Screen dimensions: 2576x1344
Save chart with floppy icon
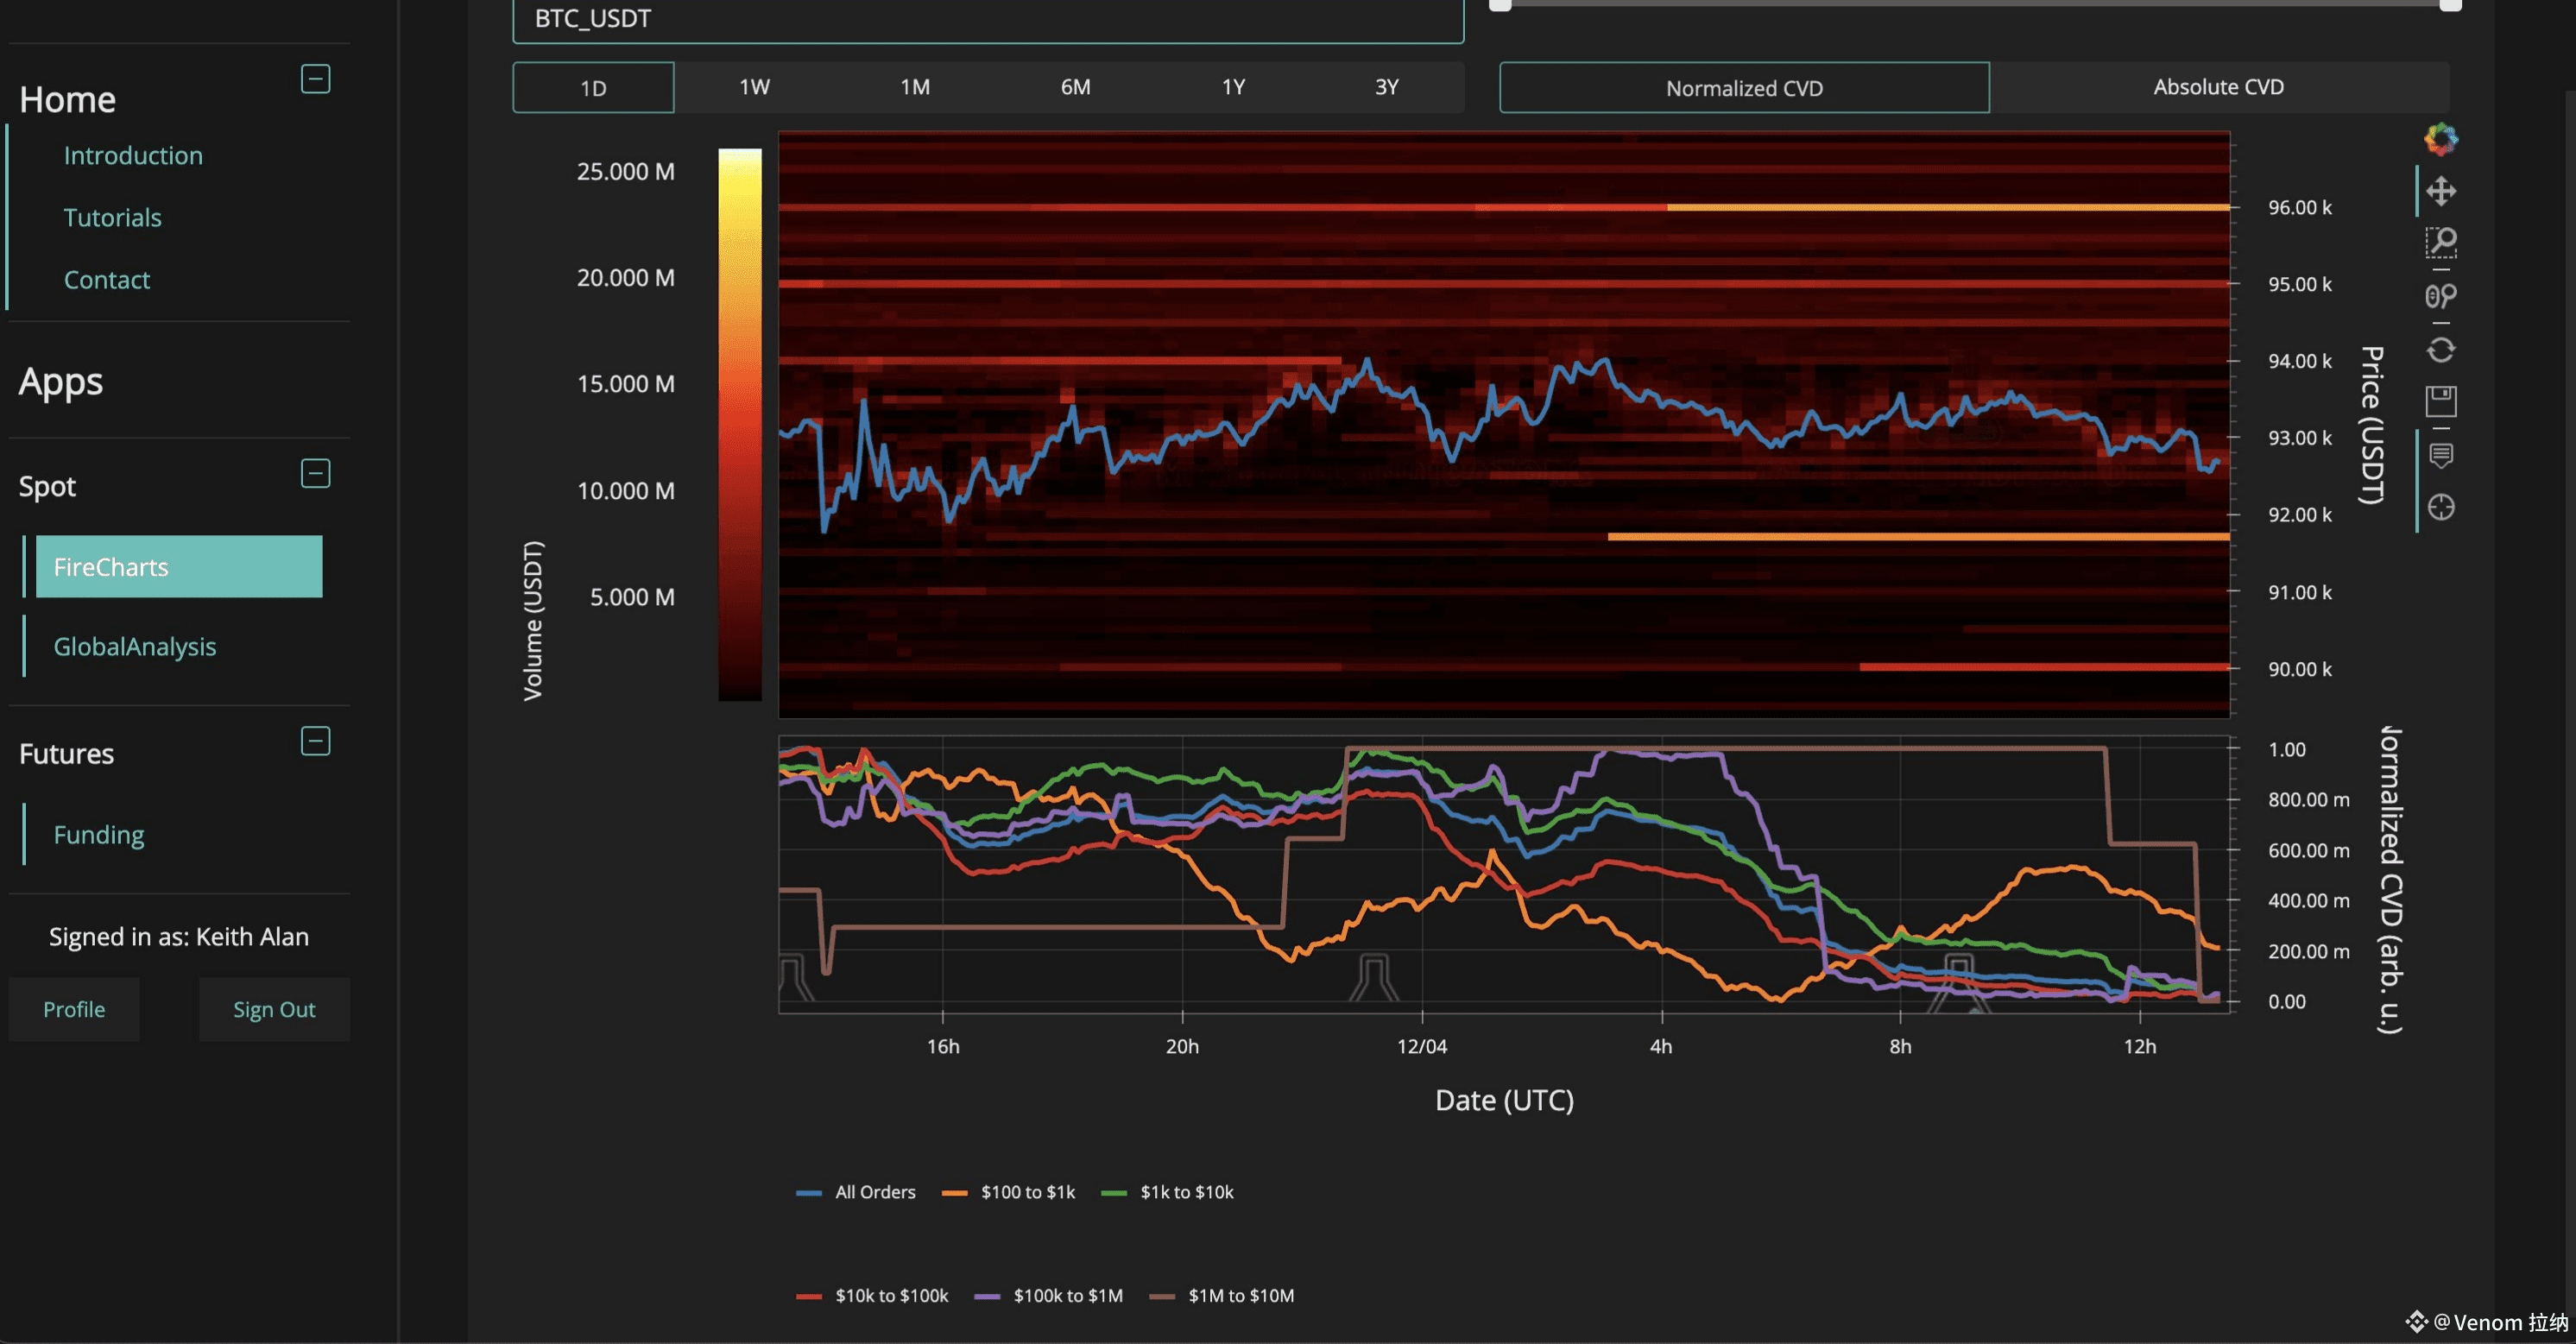click(x=2440, y=402)
